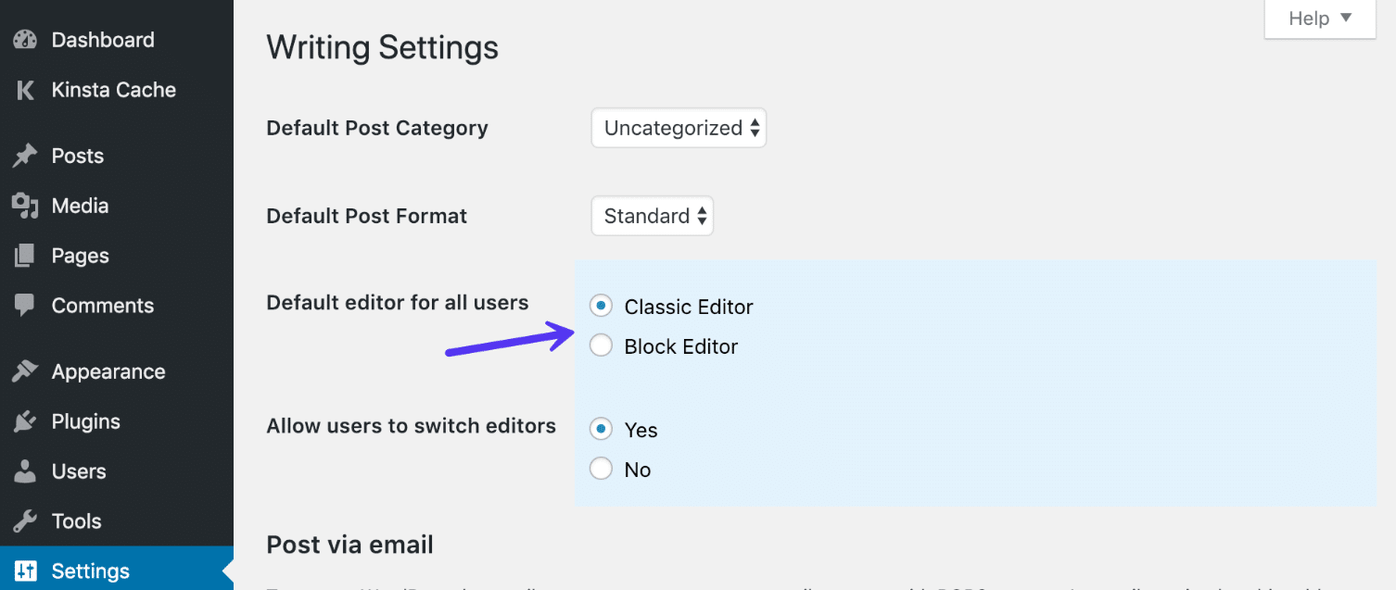Image resolution: width=1396 pixels, height=590 pixels.
Task: Expand the Help panel
Action: 1319,18
